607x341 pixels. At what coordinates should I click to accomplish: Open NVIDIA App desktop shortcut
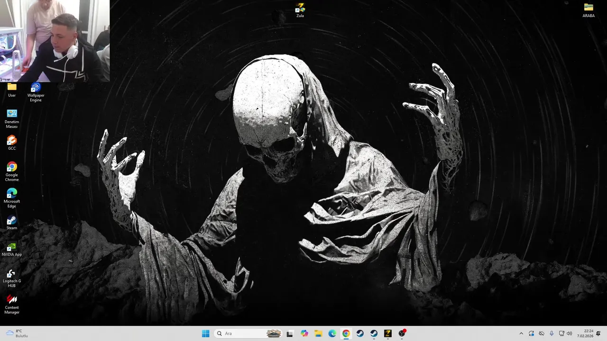tap(12, 249)
